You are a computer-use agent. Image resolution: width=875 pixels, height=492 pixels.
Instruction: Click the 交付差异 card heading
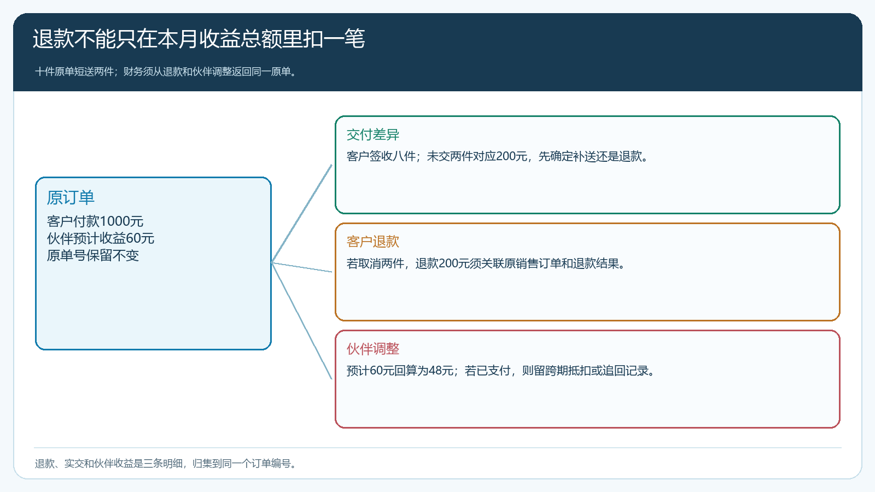373,134
